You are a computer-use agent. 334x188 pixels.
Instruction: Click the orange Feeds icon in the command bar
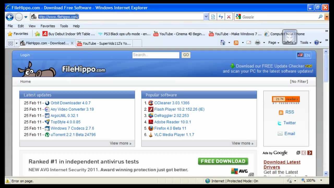coord(236,43)
